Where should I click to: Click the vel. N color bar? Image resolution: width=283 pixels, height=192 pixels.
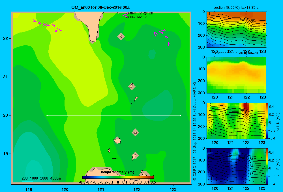(x=267, y=121)
